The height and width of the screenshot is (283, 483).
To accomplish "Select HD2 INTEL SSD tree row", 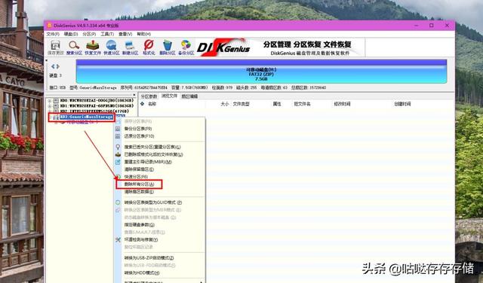I will pos(94,111).
